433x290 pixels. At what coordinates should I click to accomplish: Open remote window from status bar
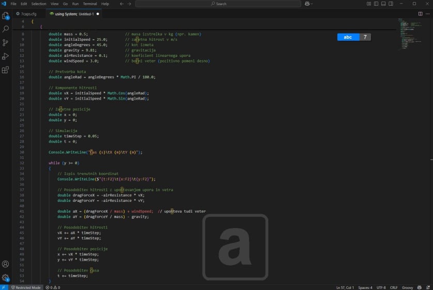(4, 287)
